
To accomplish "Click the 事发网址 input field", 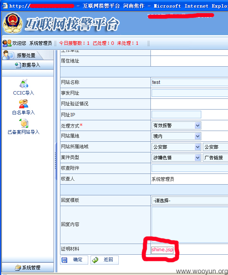I will point(190,93).
